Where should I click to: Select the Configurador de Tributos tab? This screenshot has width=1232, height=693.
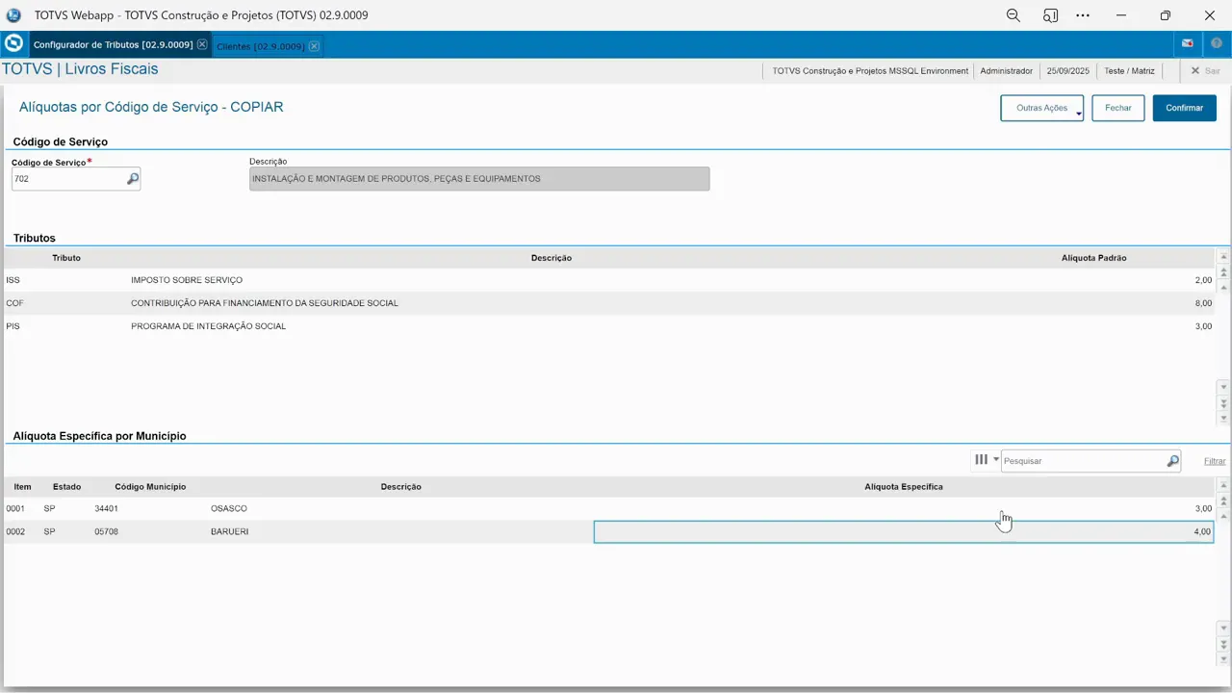[113, 45]
